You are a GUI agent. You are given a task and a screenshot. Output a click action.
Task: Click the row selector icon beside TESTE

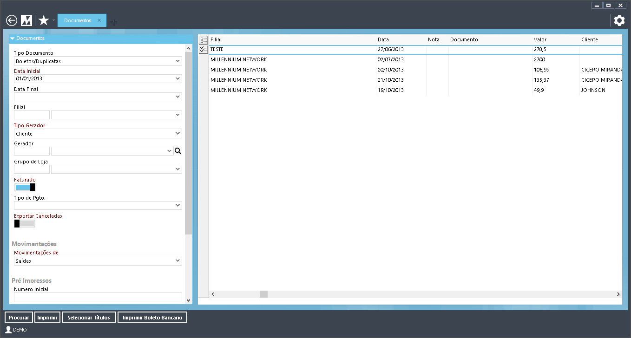point(204,49)
